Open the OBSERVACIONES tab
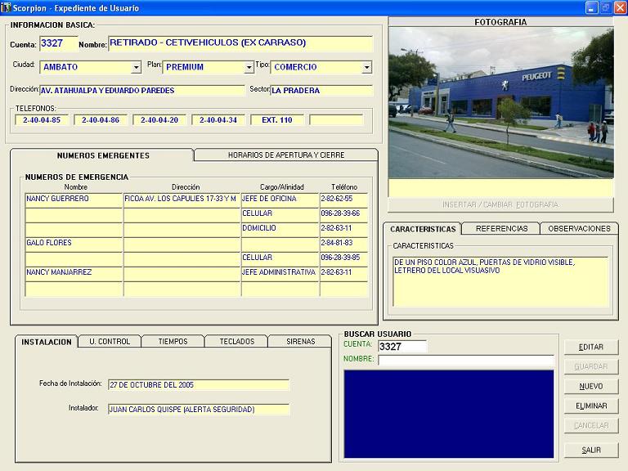The height and width of the screenshot is (471, 628). [579, 229]
